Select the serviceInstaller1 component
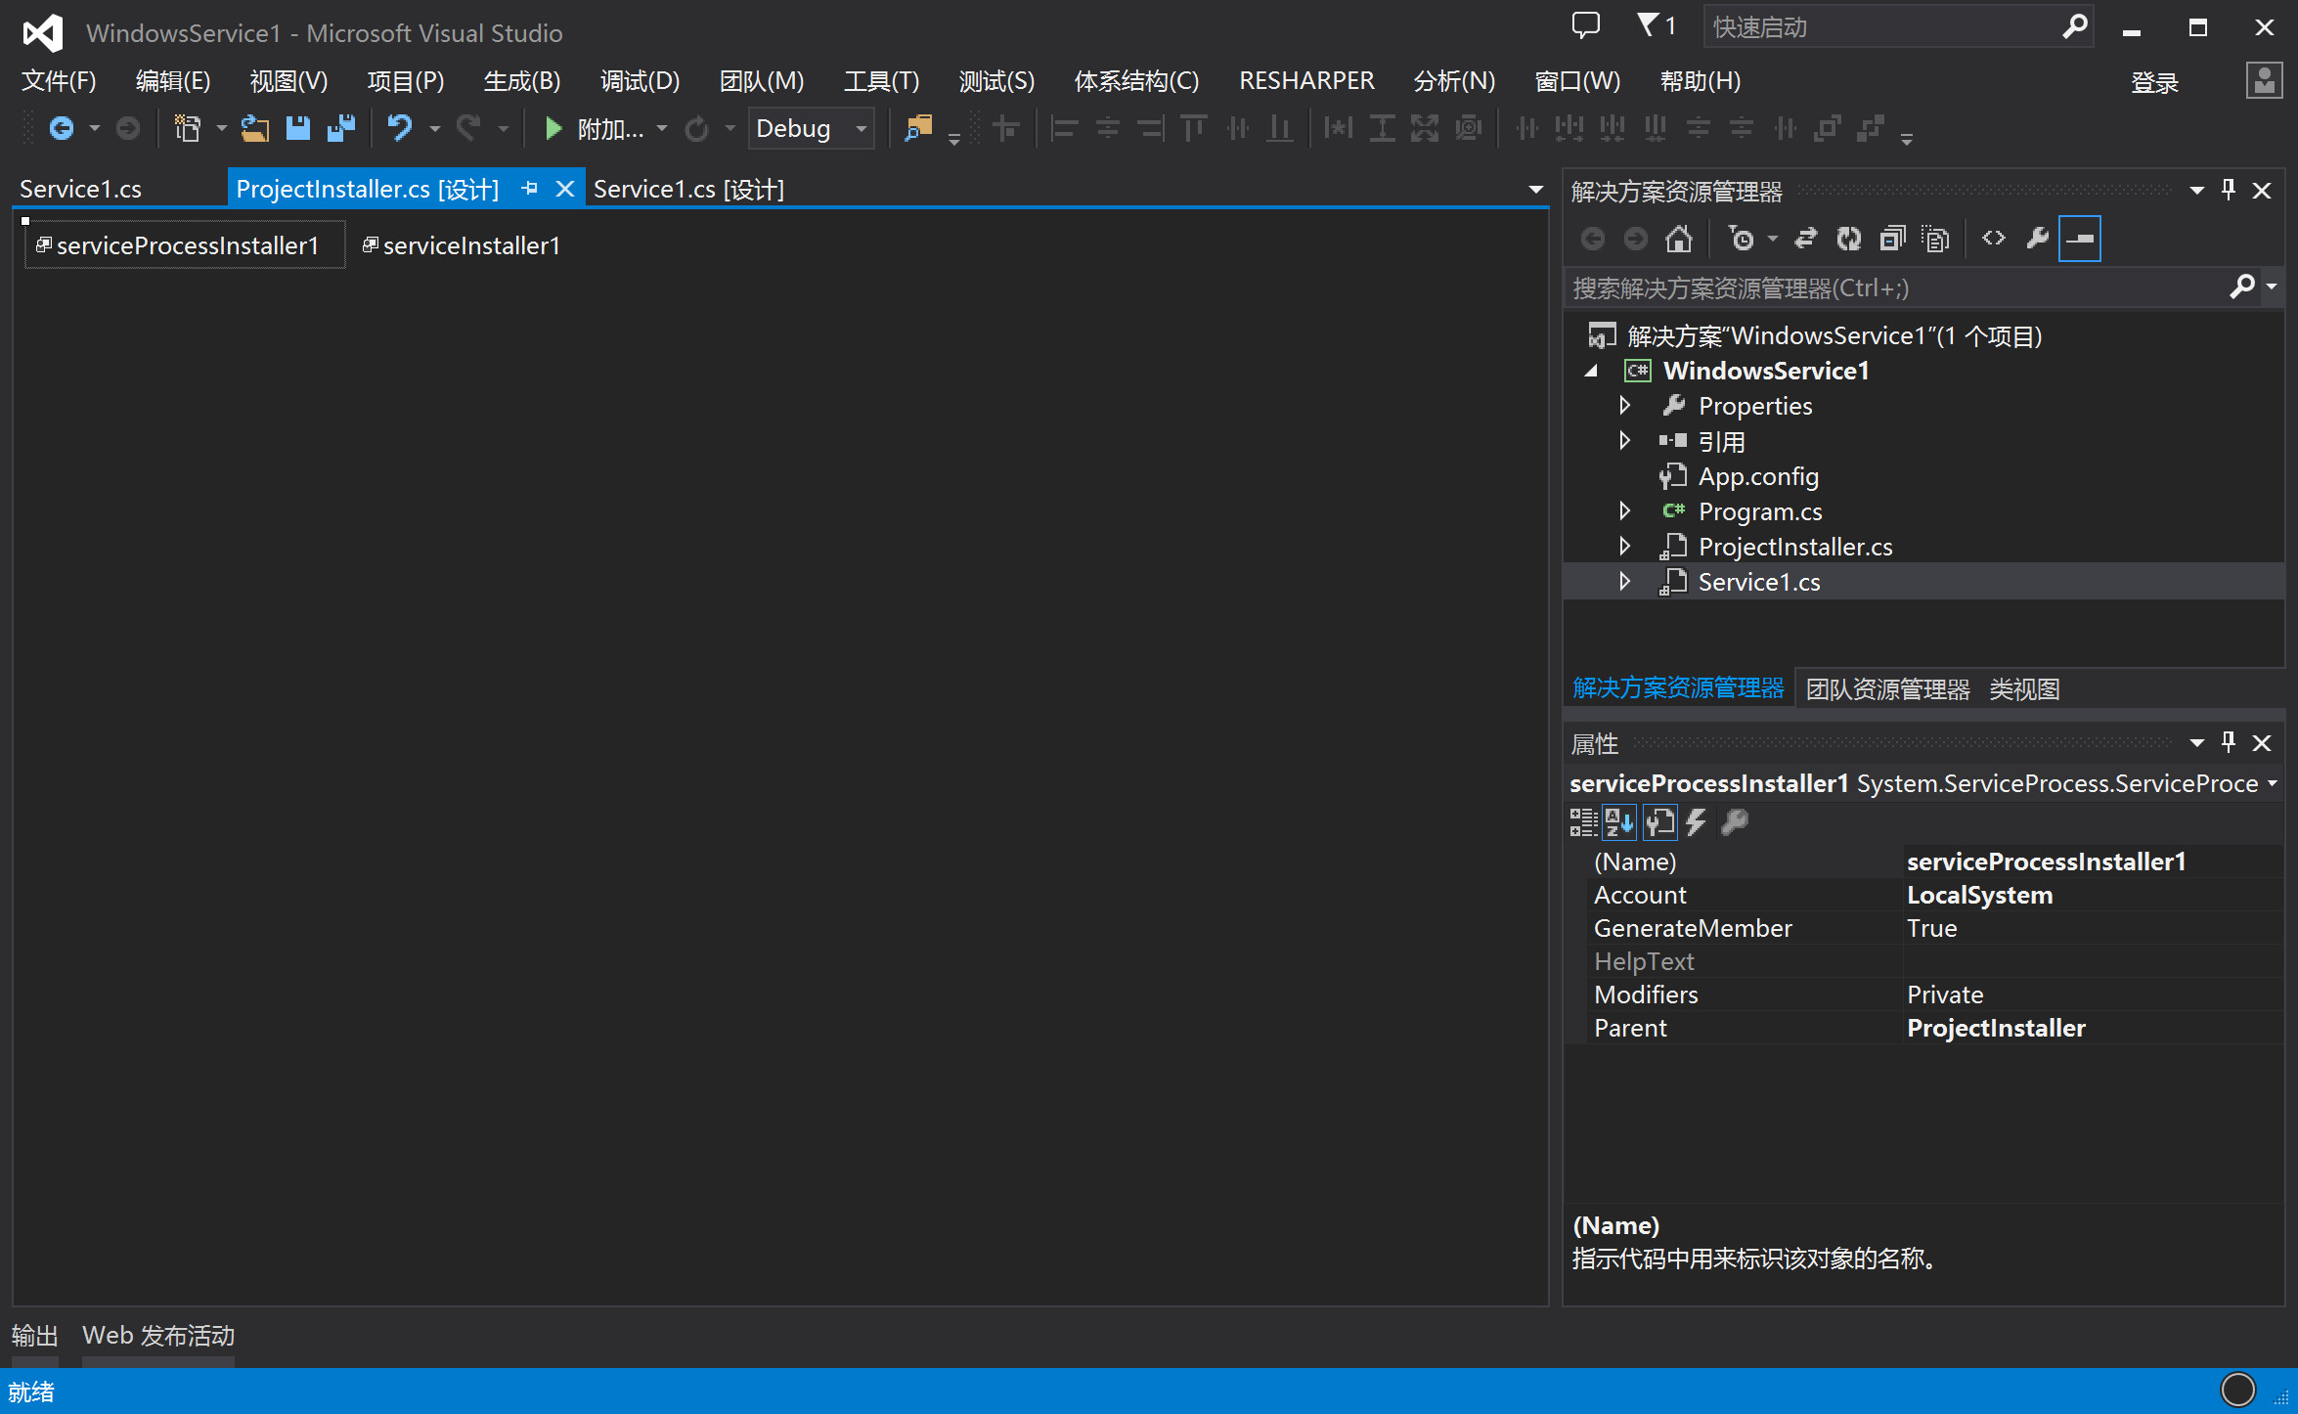Viewport: 2298px width, 1414px height. point(462,245)
